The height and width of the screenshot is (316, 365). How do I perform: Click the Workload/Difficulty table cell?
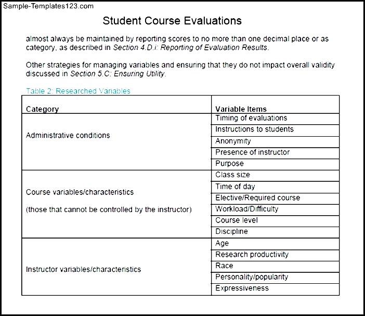pos(246,209)
